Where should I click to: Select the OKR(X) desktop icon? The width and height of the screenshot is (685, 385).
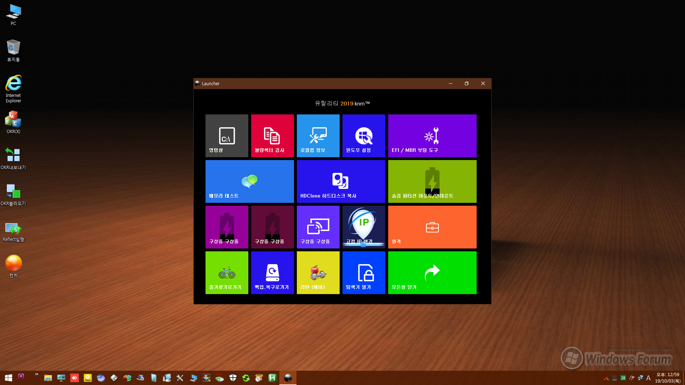click(x=13, y=122)
